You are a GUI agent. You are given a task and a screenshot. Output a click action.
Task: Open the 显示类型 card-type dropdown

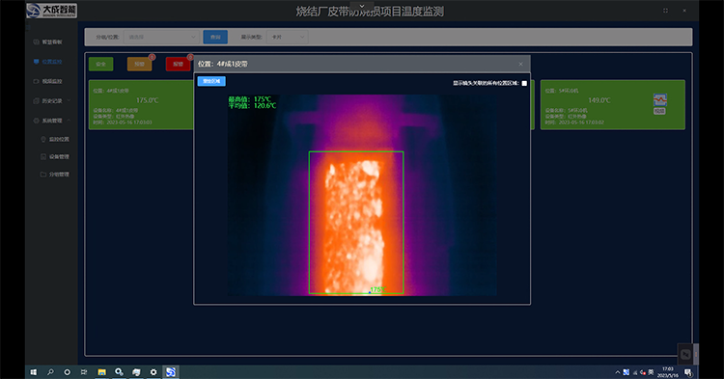click(x=288, y=37)
